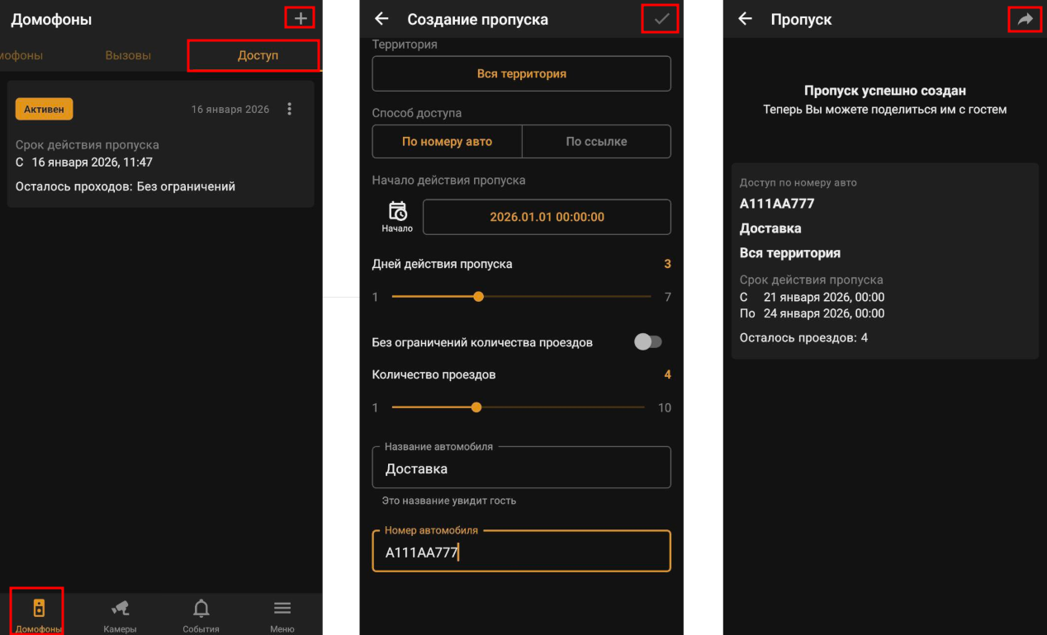Go back from the Создание пропуска screen

(381, 19)
